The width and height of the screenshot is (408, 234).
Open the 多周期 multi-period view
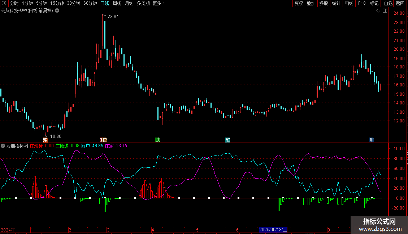coord(143,3)
